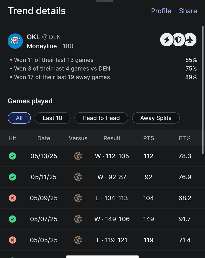Tap the Nuggets logo beside the 149-106 win
The width and height of the screenshot is (205, 258).
click(x=78, y=219)
